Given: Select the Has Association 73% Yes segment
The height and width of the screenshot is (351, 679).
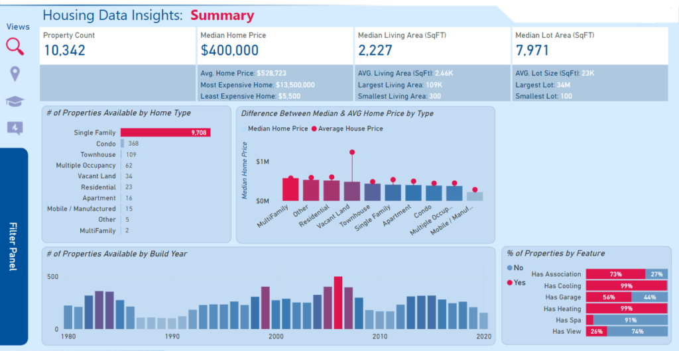Looking at the screenshot, I should (x=615, y=274).
